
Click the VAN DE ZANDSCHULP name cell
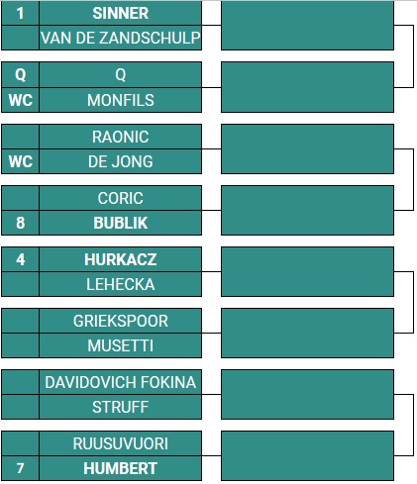[x=120, y=38]
